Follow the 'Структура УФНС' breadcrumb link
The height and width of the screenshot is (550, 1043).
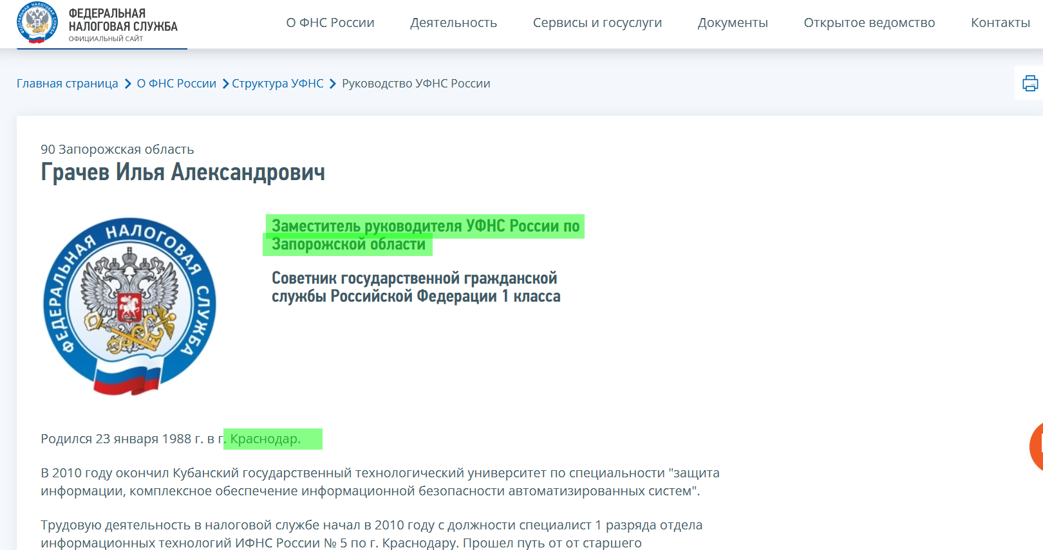[x=277, y=84]
